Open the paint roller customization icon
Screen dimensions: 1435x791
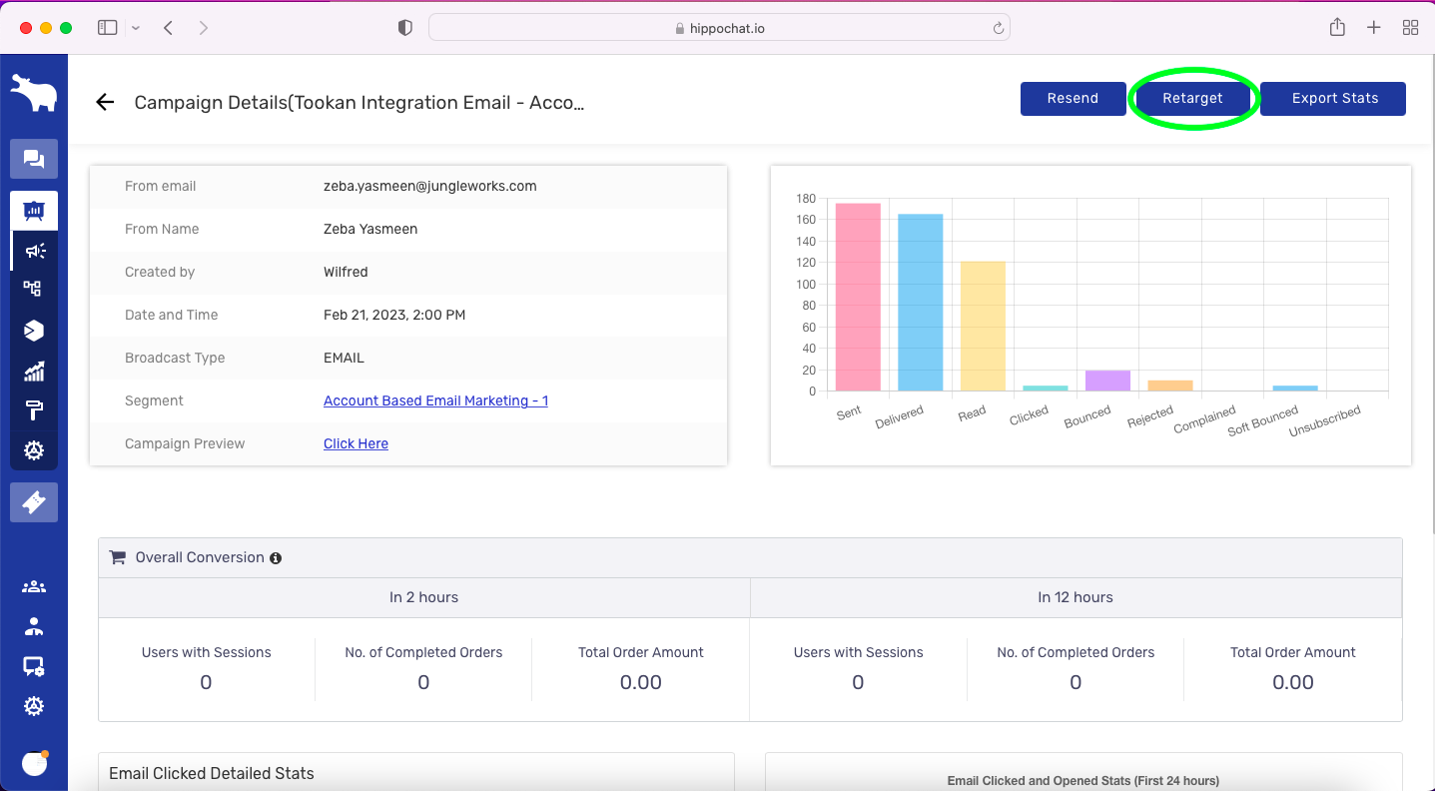pos(34,410)
